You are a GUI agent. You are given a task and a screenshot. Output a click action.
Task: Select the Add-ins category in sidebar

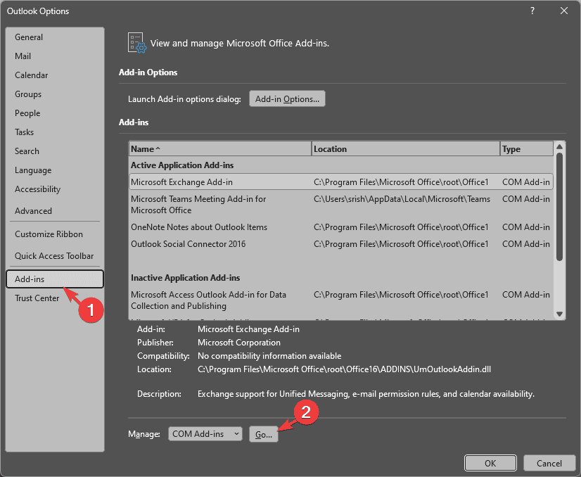pos(54,279)
